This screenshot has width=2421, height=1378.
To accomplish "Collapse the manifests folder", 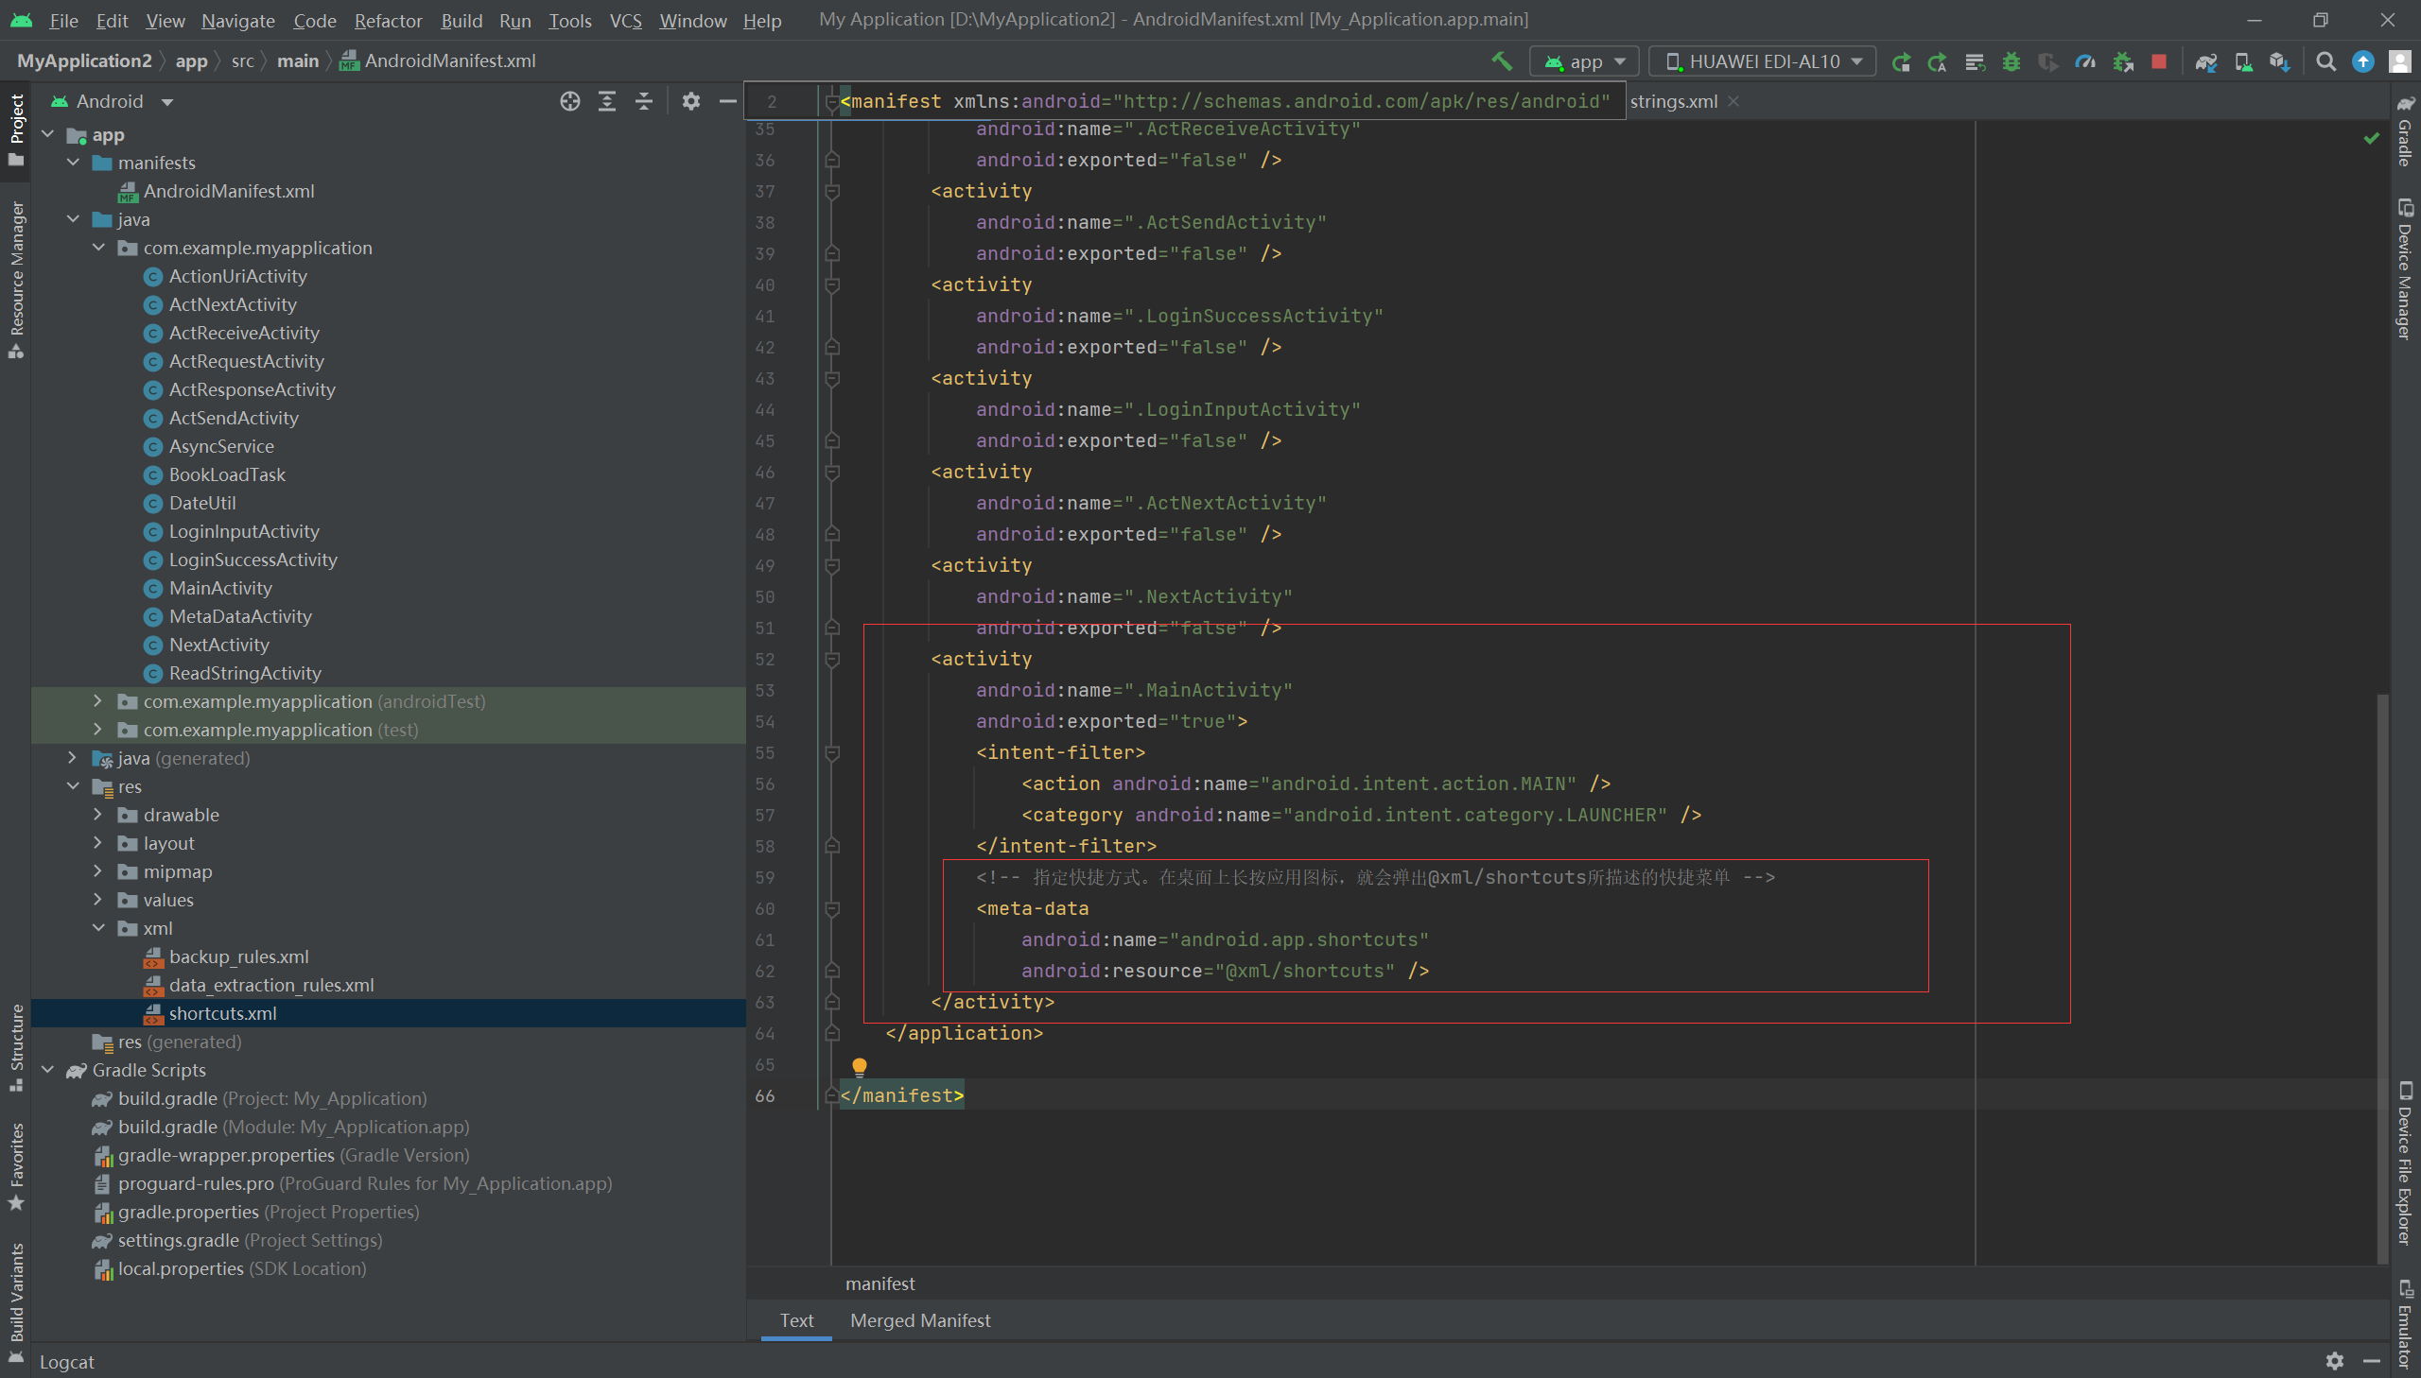I will point(73,163).
